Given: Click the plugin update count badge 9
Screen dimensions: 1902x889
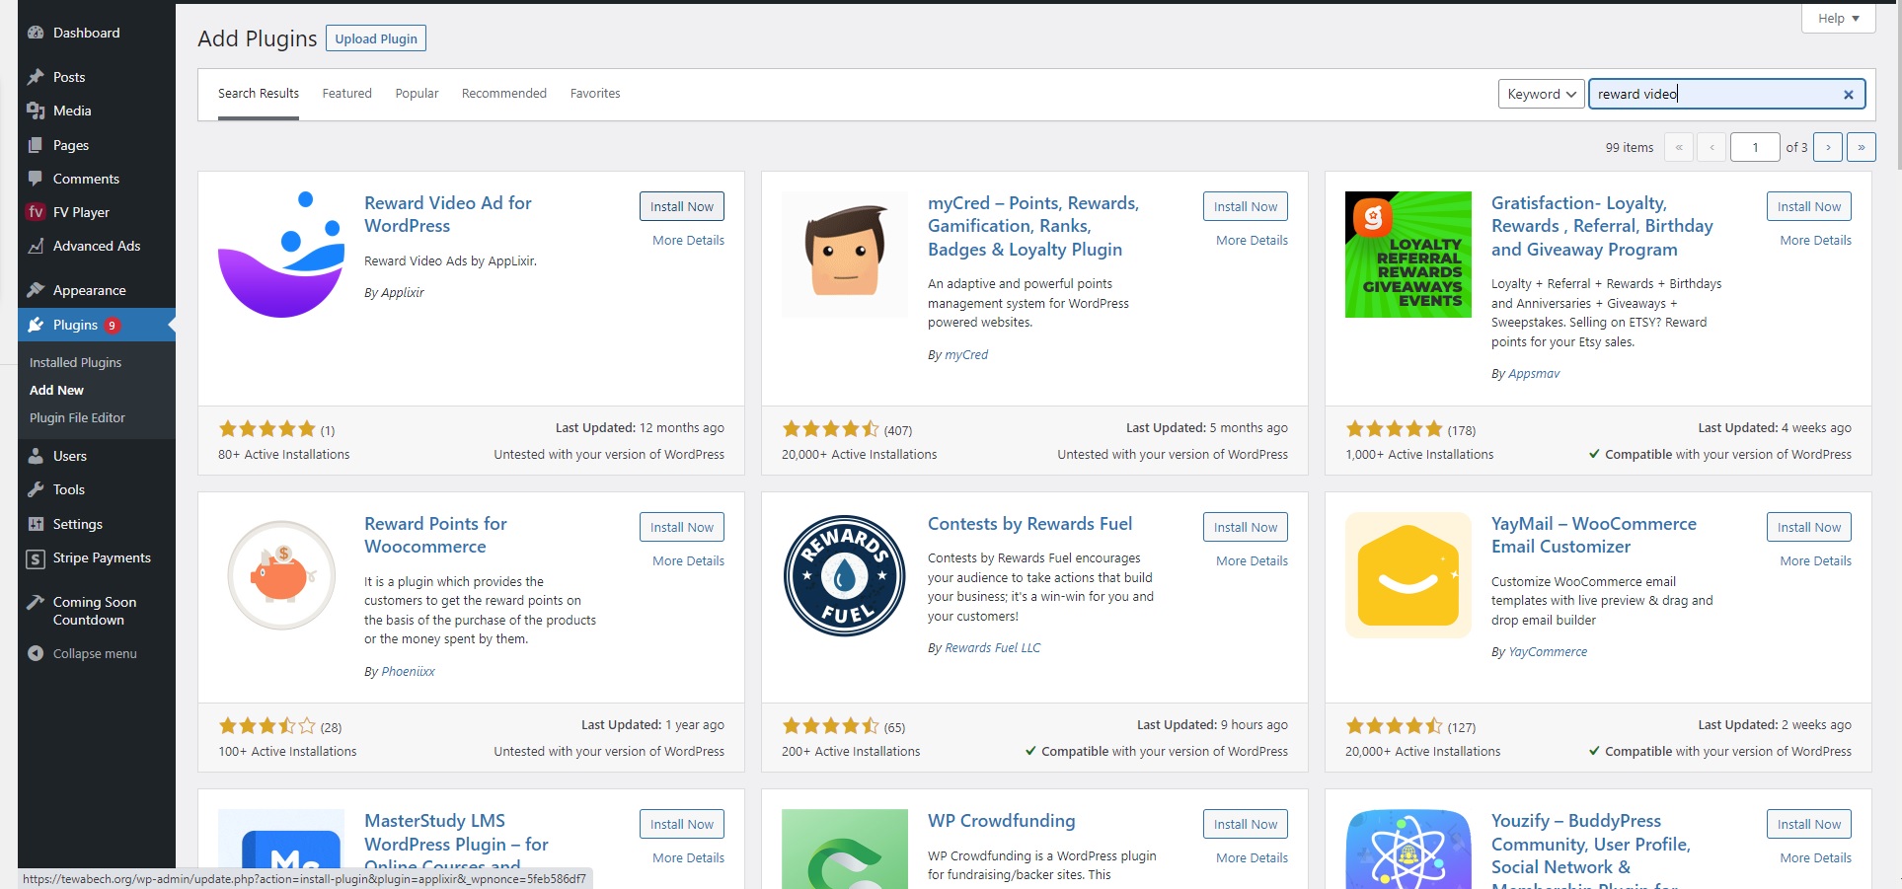Looking at the screenshot, I should tap(113, 326).
